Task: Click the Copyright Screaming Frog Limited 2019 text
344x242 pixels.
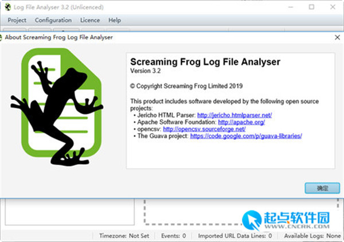Action: click(186, 86)
